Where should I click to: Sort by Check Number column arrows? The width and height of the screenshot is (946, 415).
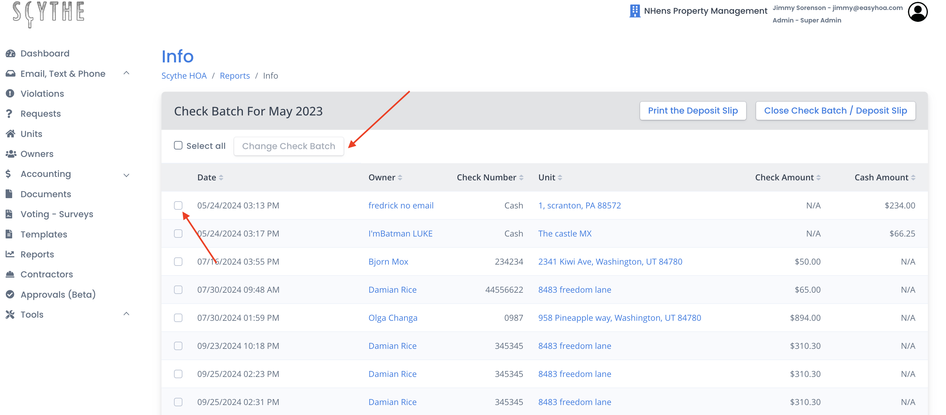pyautogui.click(x=521, y=178)
